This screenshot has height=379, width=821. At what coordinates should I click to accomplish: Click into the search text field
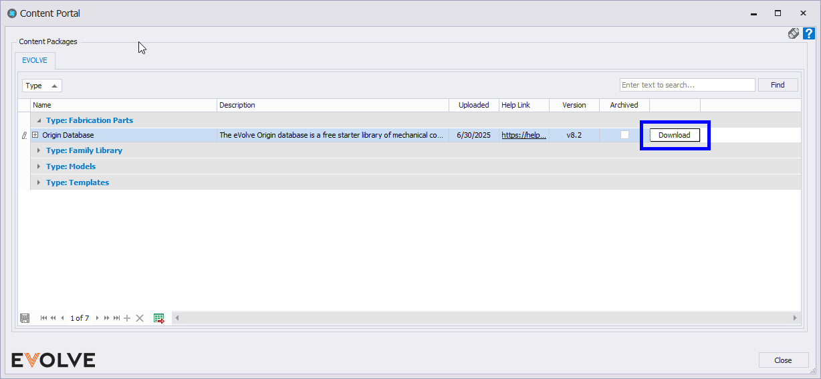click(x=687, y=85)
